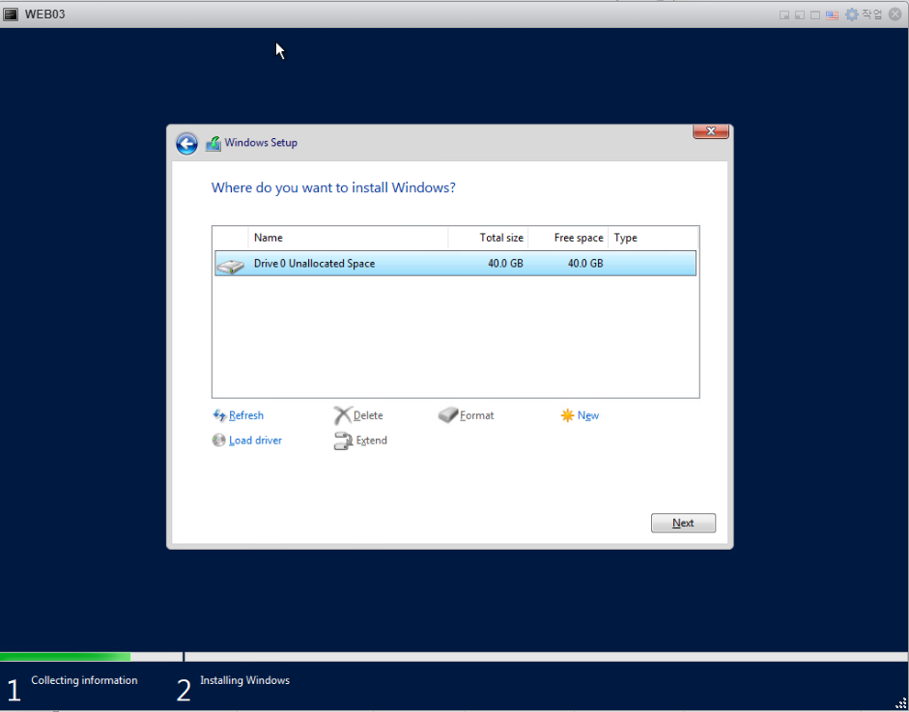
Task: Click the Load driver disc icon
Action: [218, 441]
